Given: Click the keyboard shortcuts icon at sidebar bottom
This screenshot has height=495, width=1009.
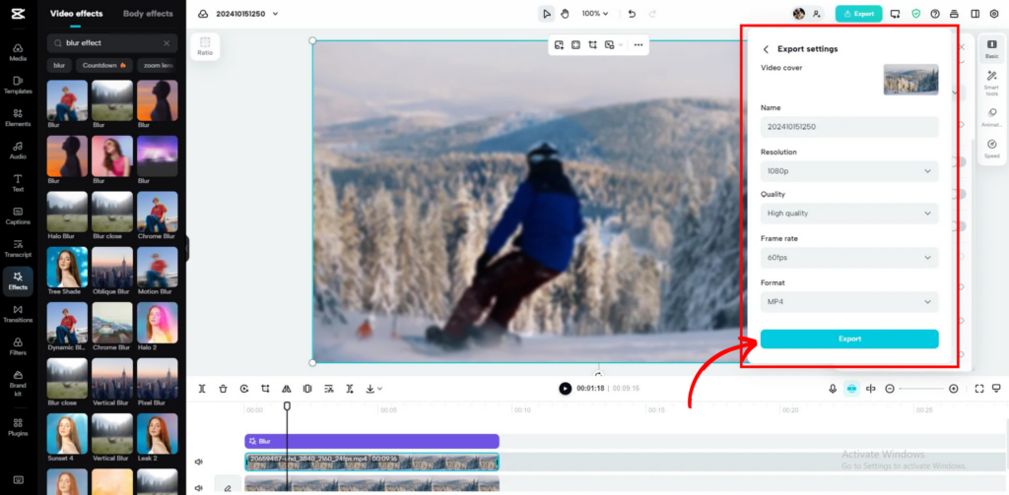Looking at the screenshot, I should pyautogui.click(x=18, y=479).
